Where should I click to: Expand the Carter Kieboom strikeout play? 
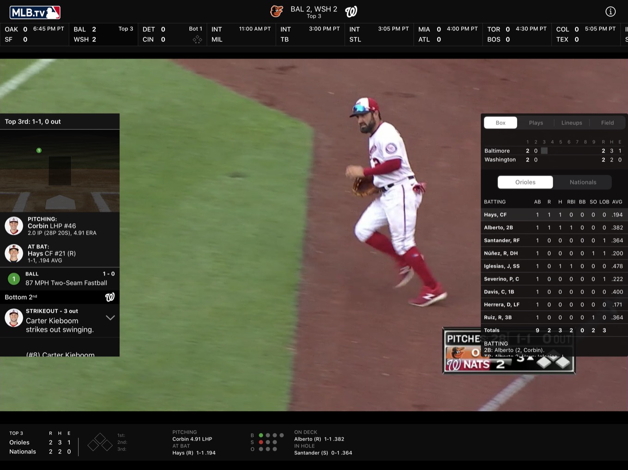pos(110,318)
